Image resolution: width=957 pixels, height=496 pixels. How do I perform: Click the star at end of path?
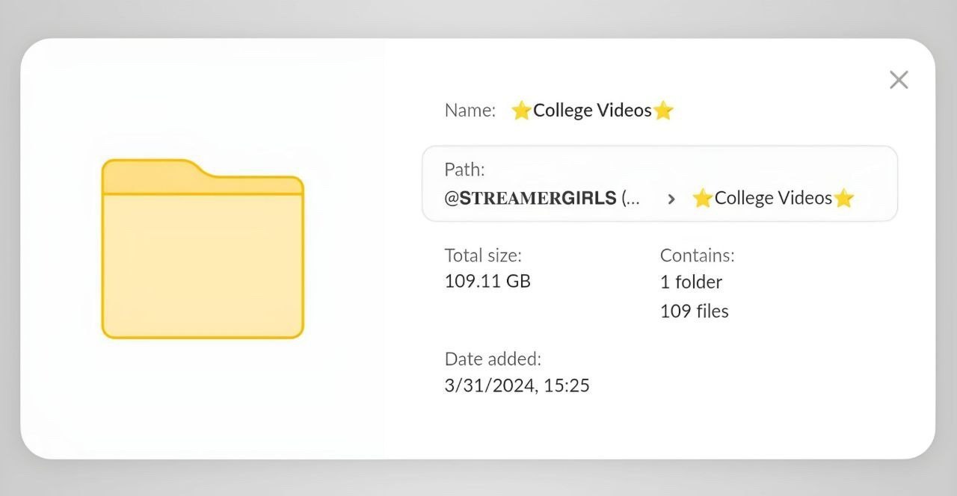click(x=844, y=198)
